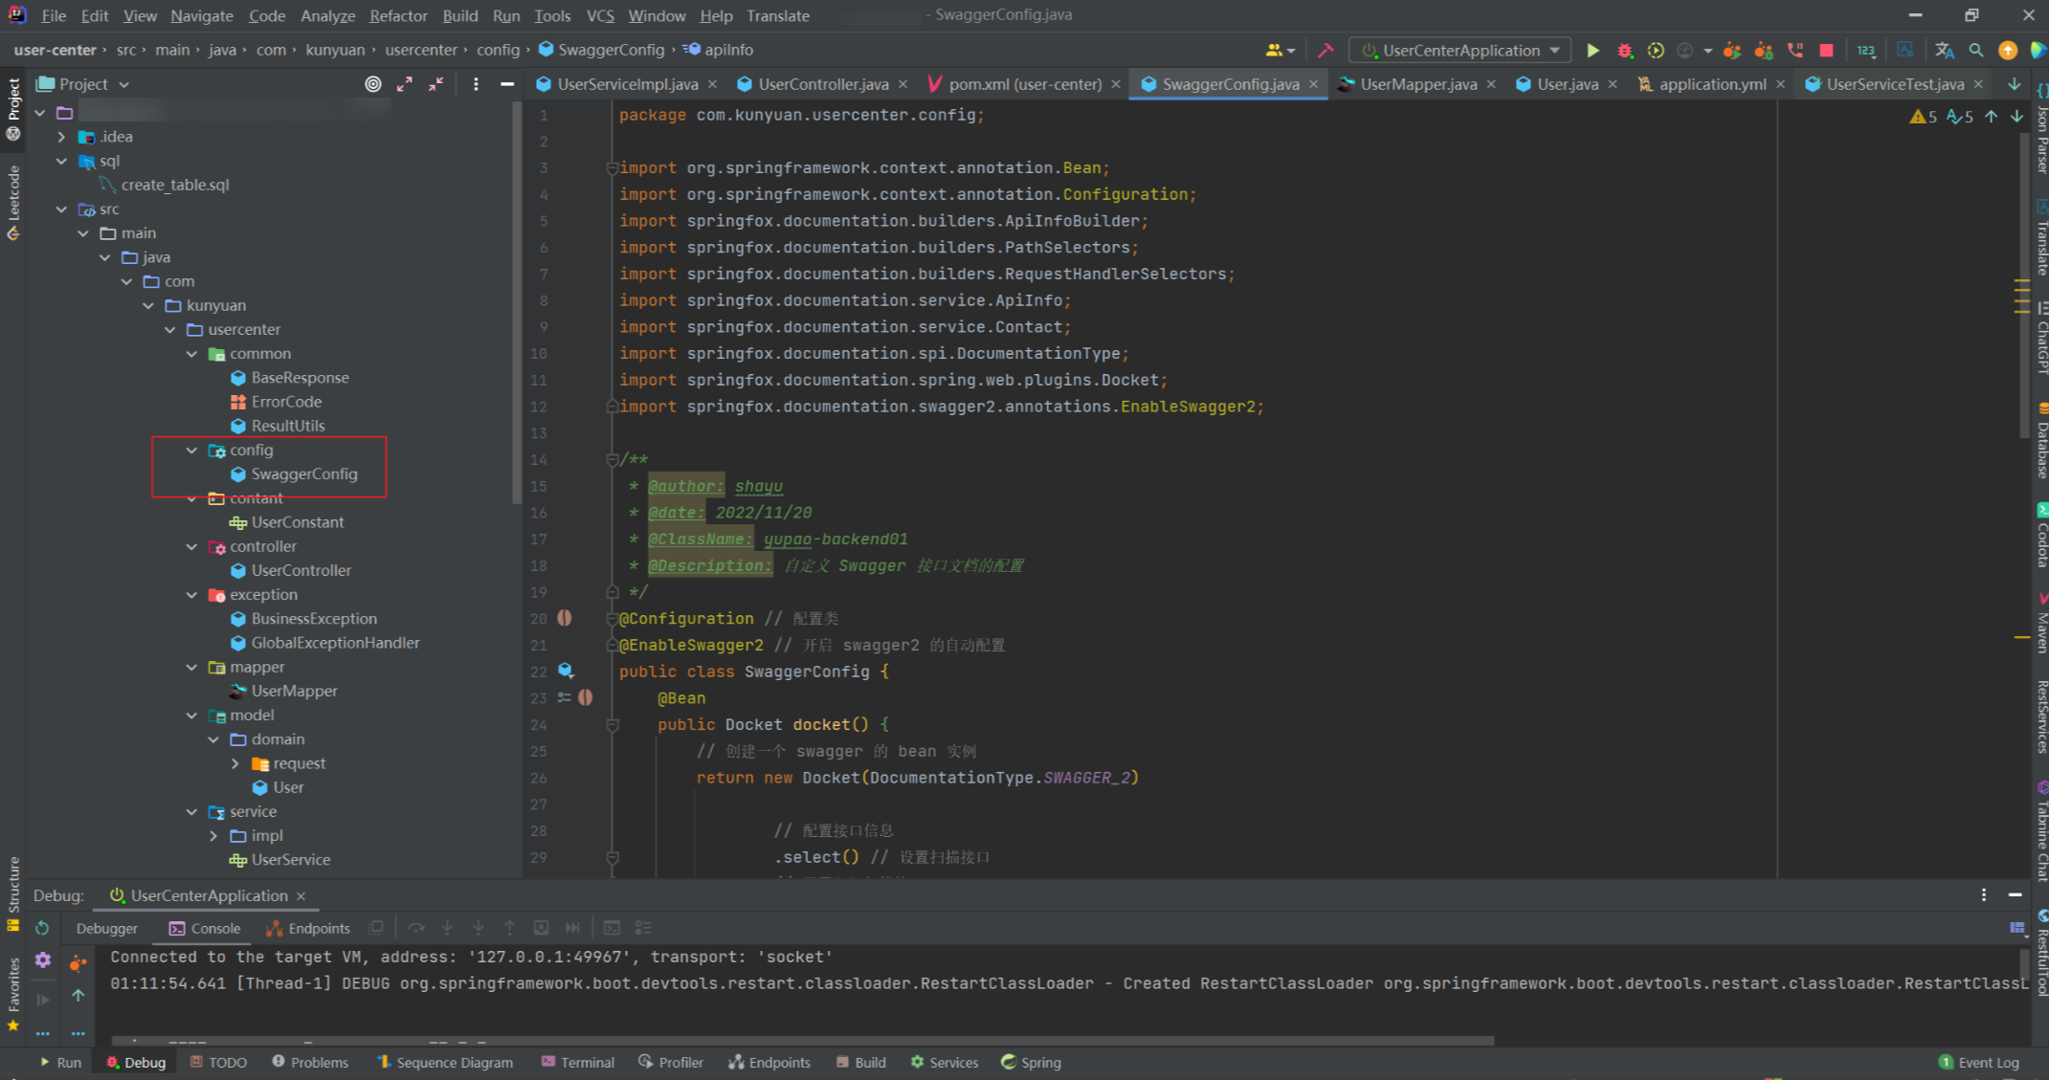Select create_table.sql file in tree
Image resolution: width=2049 pixels, height=1080 pixels.
pos(174,185)
